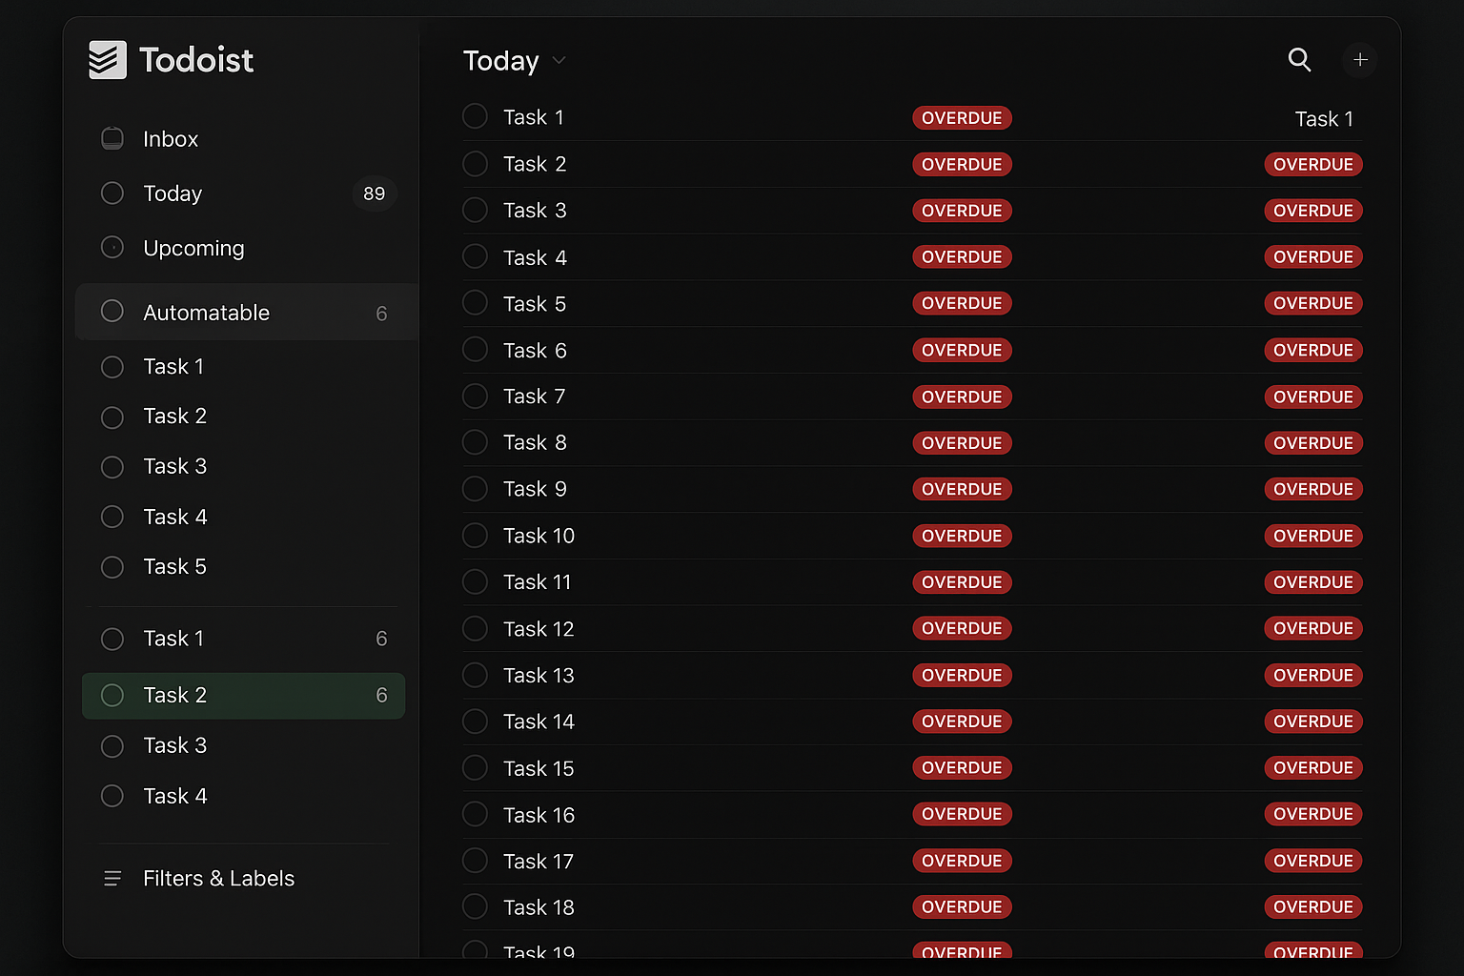
Task: Click the Today circle icon in sidebar
Action: point(112,193)
